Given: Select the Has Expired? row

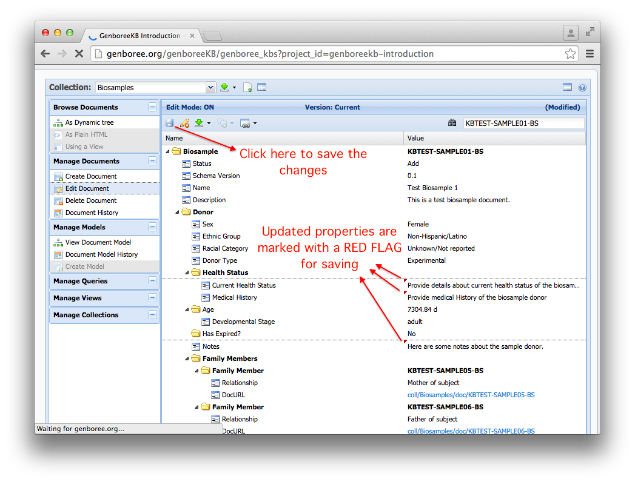Looking at the screenshot, I should (374, 334).
